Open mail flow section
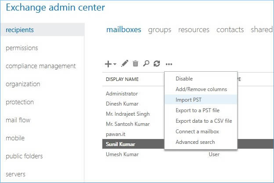The width and height of the screenshot is (274, 183). point(18,120)
